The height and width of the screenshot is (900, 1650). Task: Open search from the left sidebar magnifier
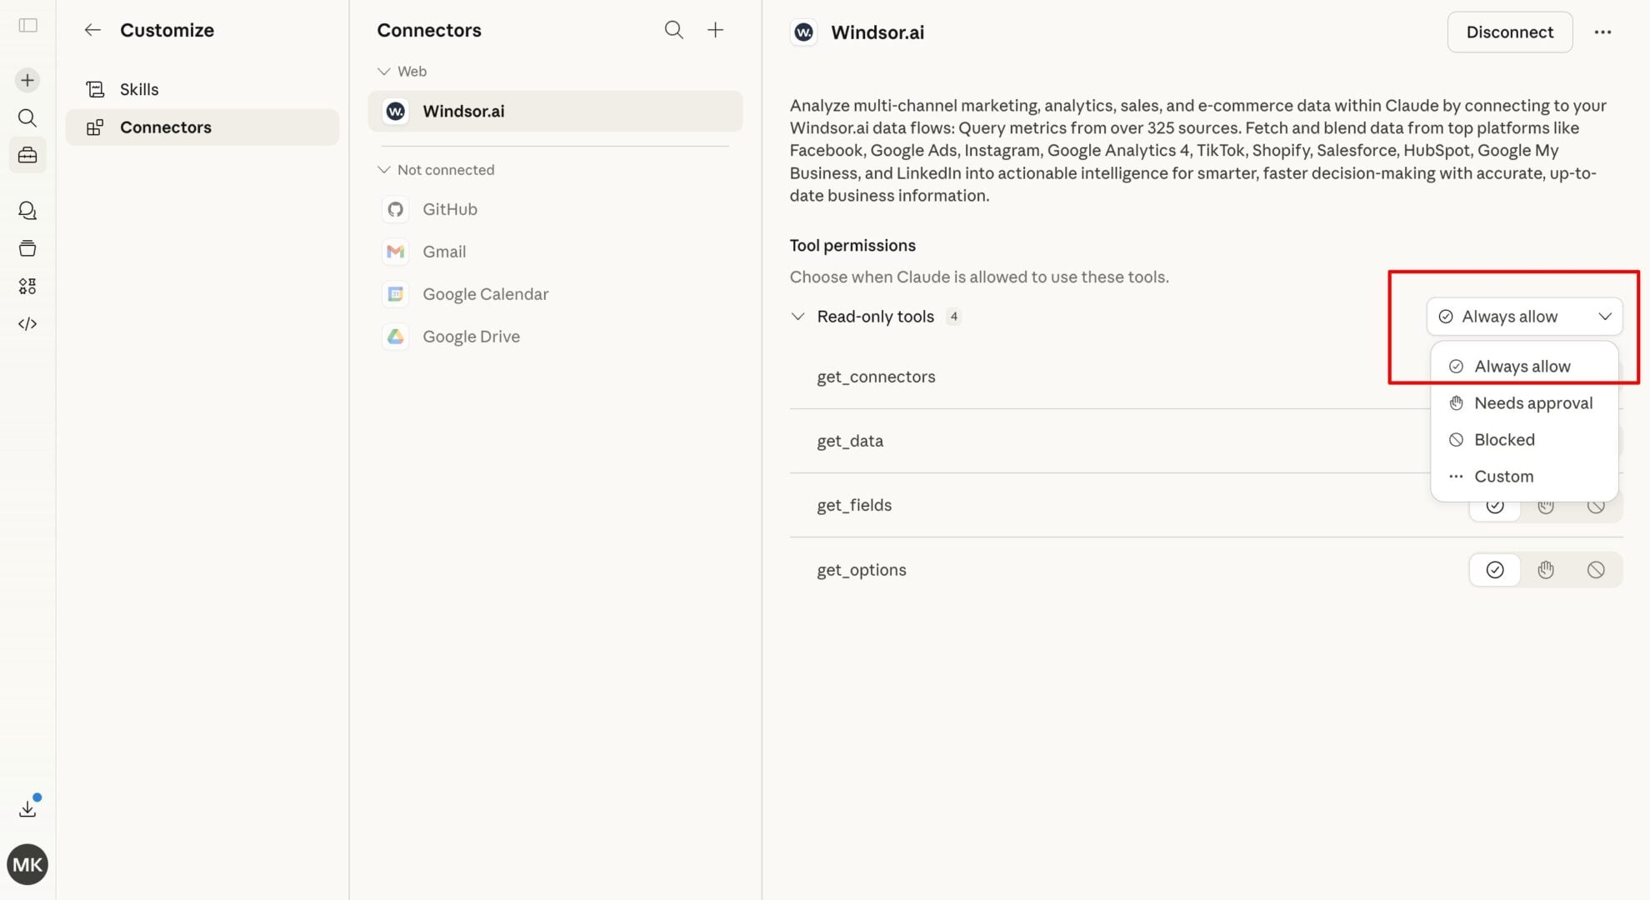tap(27, 117)
